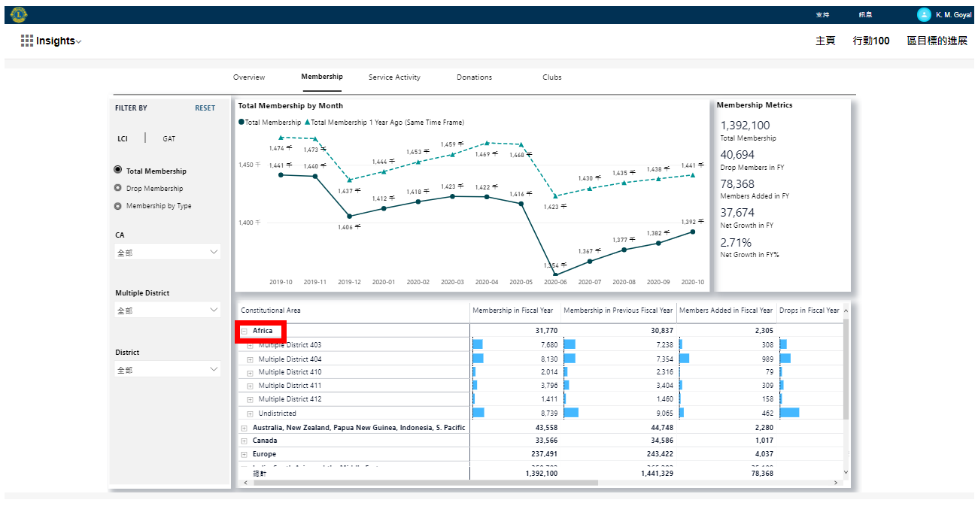Open the District filter dropdown
Viewport: 978px width, 509px height.
[168, 370]
